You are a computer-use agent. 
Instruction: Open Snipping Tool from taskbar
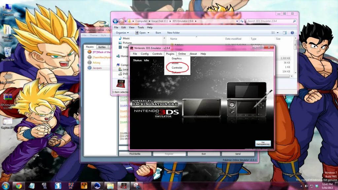[136, 186]
